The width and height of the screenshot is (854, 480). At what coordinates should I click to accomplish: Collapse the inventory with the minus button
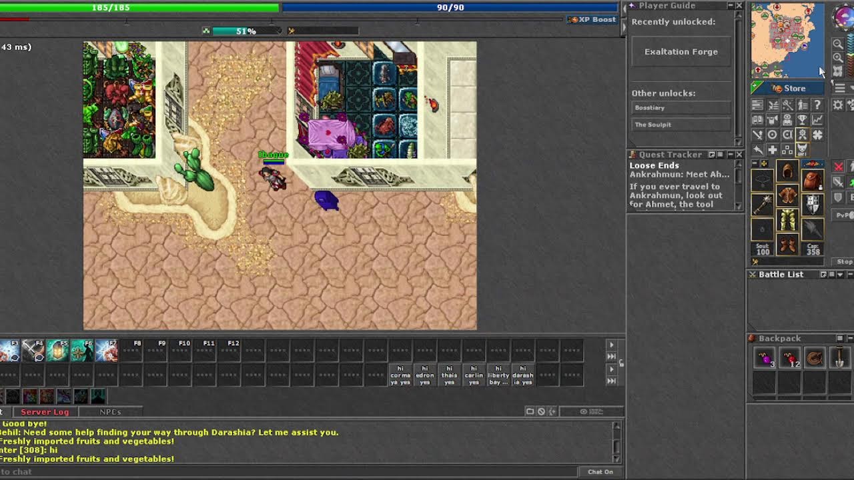755,163
